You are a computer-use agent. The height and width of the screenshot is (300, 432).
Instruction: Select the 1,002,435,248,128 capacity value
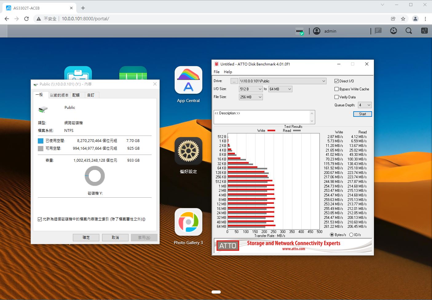[89, 160]
